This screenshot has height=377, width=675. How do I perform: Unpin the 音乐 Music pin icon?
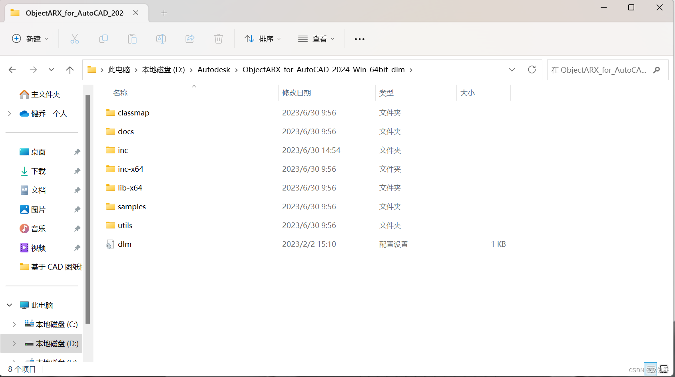coord(77,228)
